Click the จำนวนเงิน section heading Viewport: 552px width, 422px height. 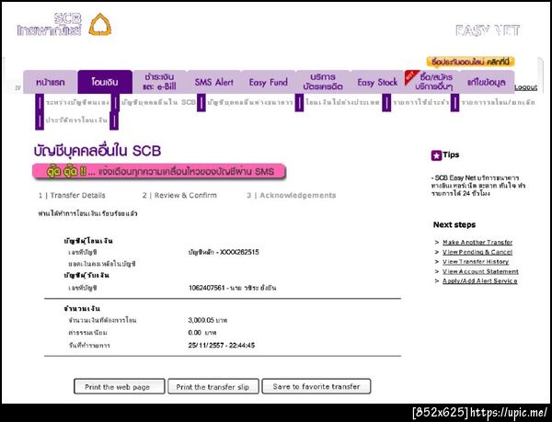tap(82, 309)
